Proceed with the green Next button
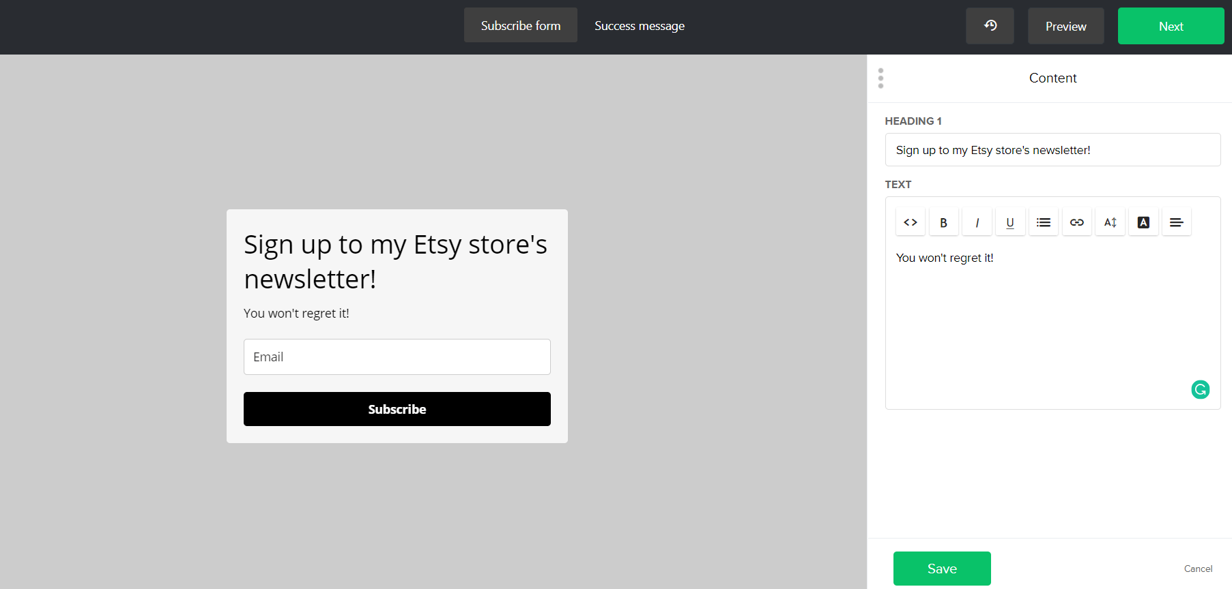The width and height of the screenshot is (1232, 589). (1171, 26)
